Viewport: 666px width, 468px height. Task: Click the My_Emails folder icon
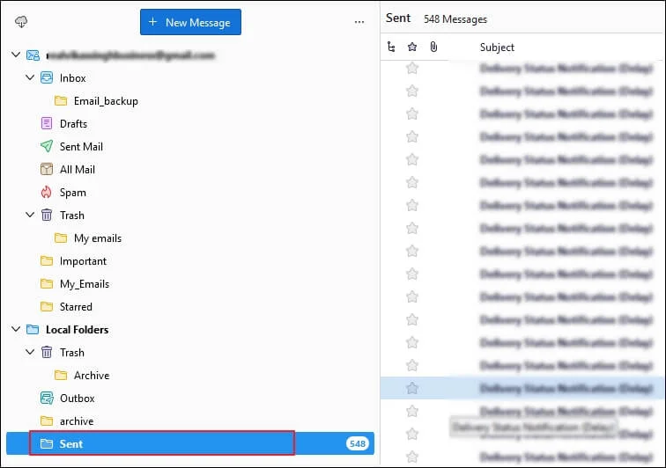point(47,284)
